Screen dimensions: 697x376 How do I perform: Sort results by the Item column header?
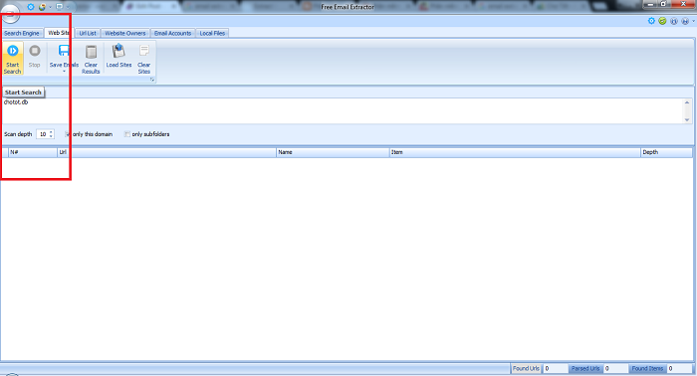point(515,152)
